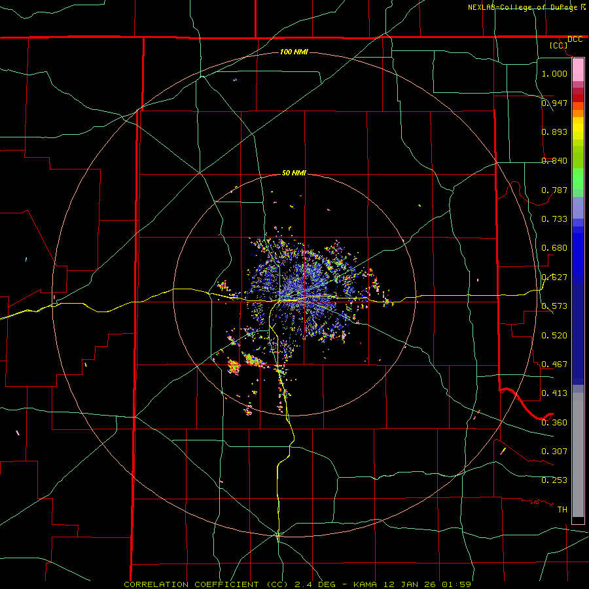Image resolution: width=589 pixels, height=589 pixels.
Task: Click the 0.840 legend value
Action: 554,161
